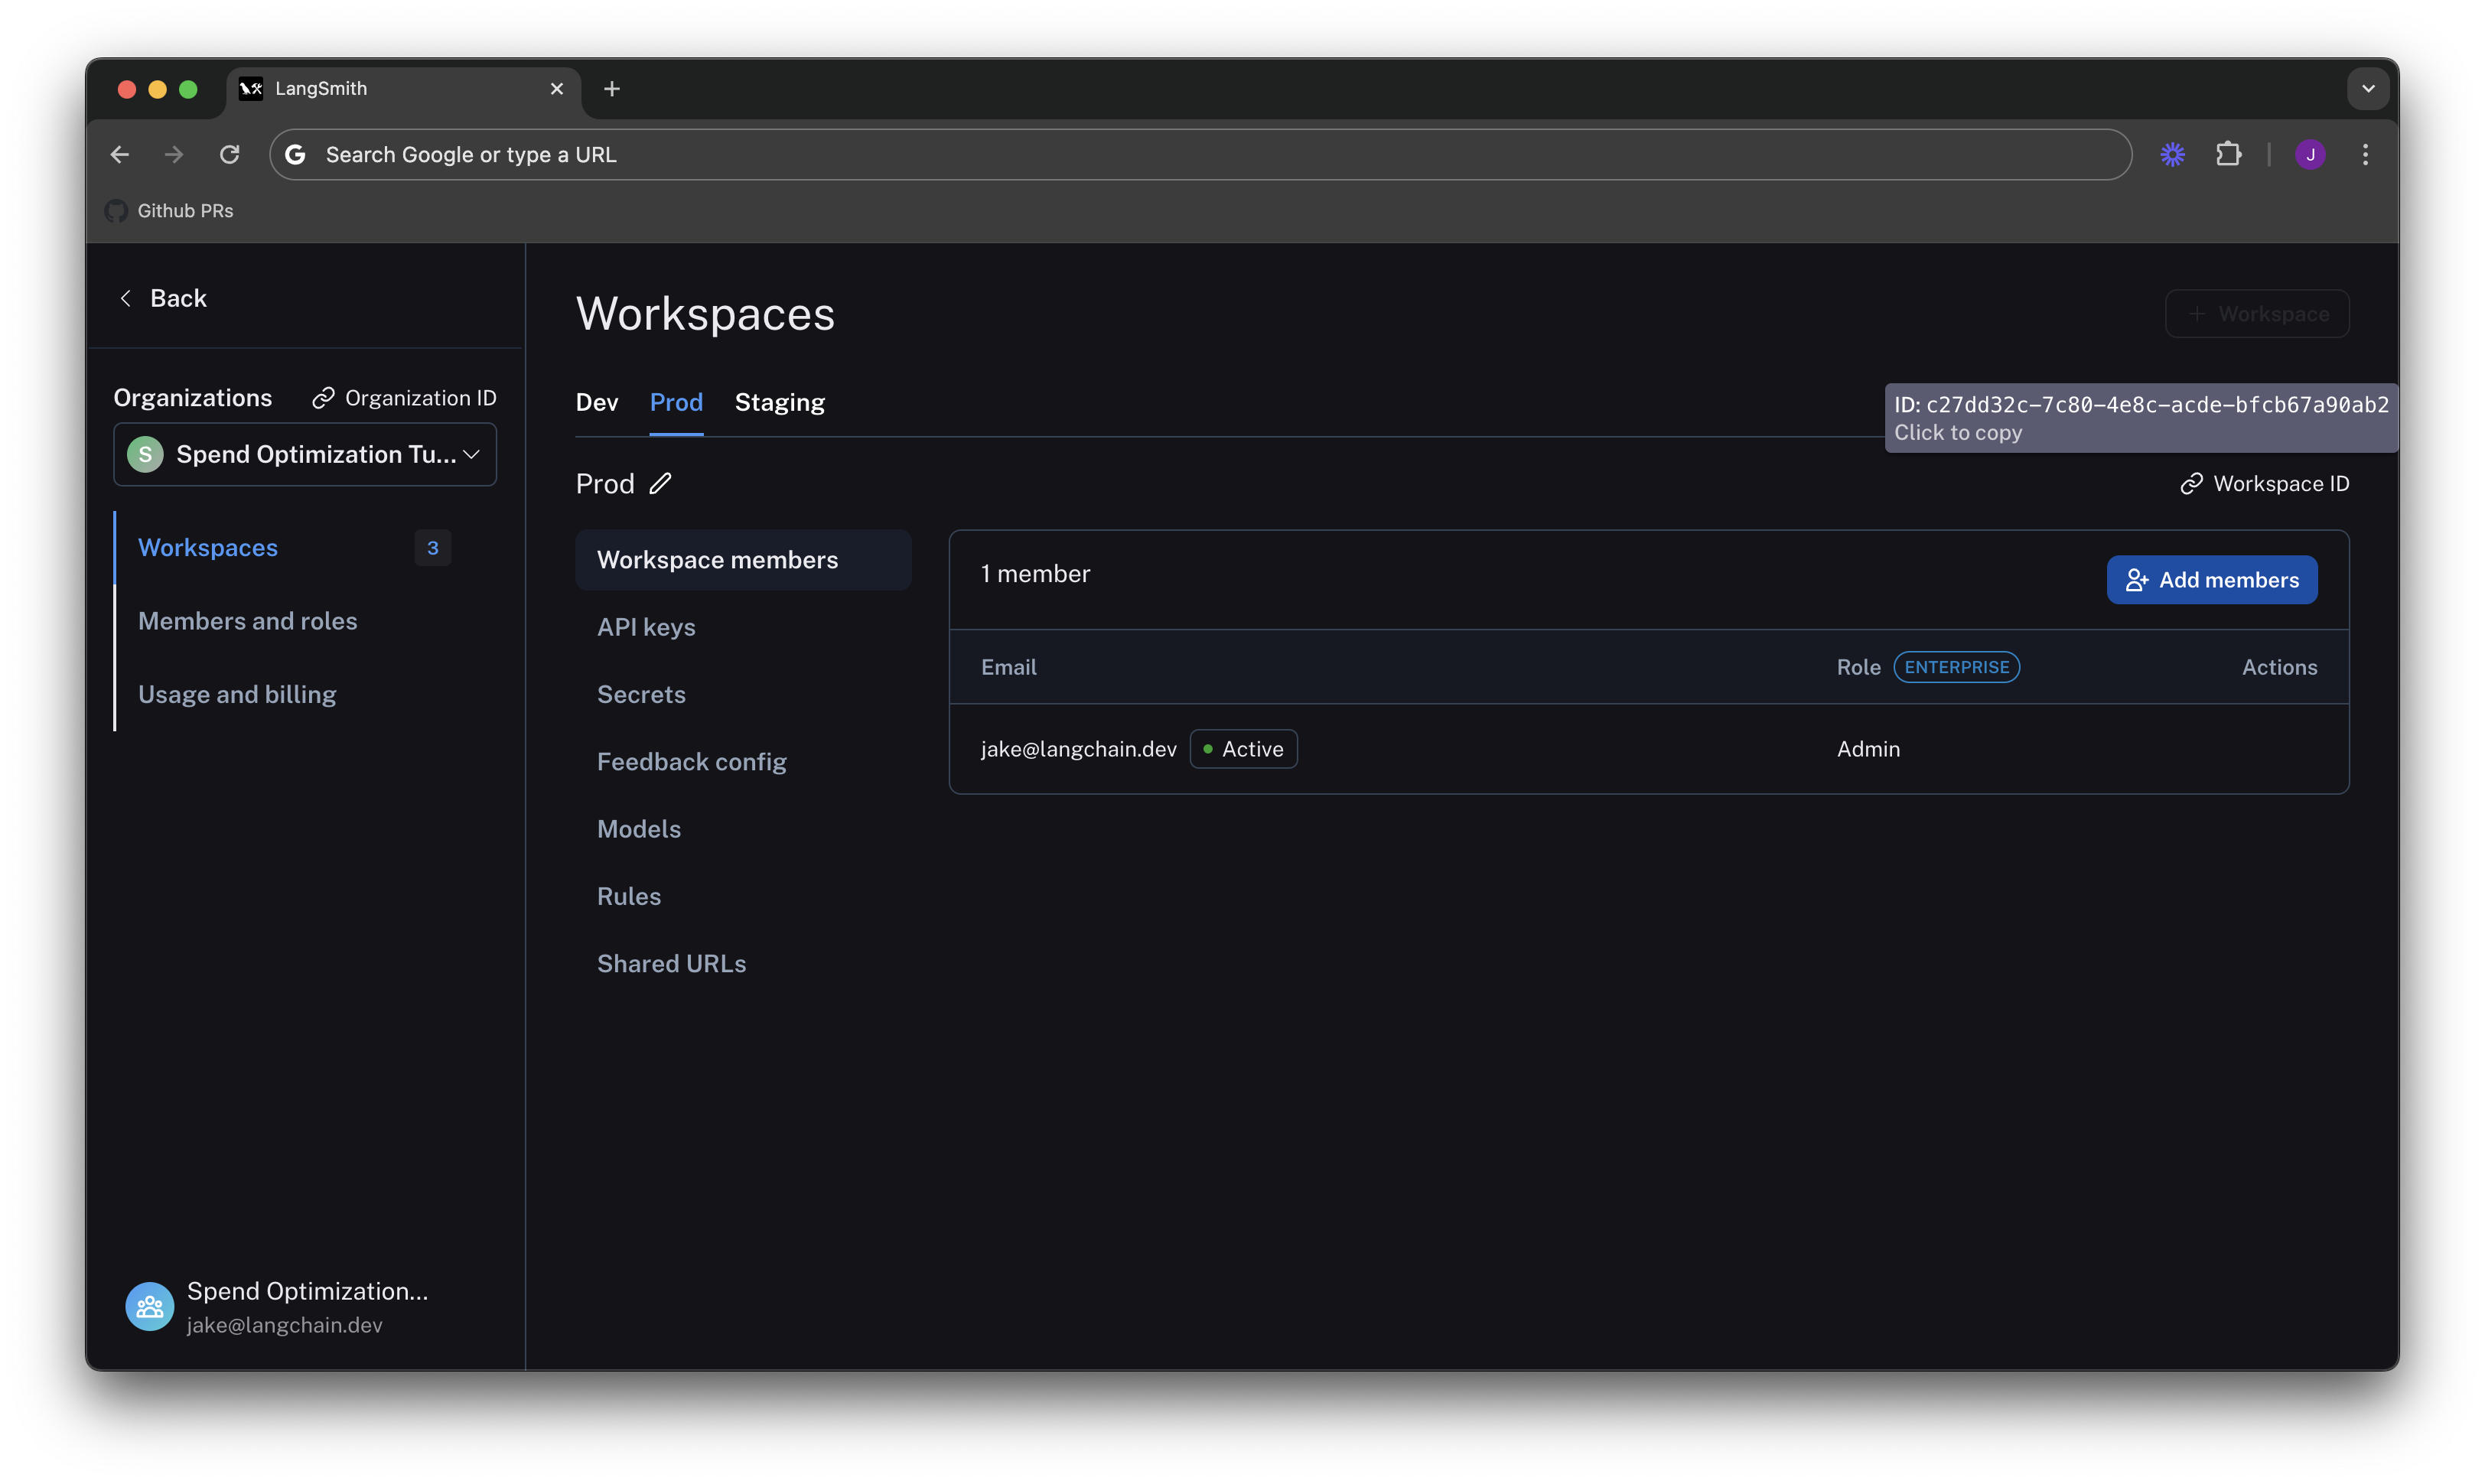2485x1484 pixels.
Task: Open the browser extensions puzzle icon
Action: [2228, 155]
